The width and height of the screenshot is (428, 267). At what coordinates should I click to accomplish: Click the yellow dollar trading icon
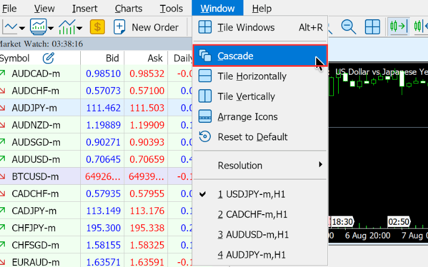(97, 27)
